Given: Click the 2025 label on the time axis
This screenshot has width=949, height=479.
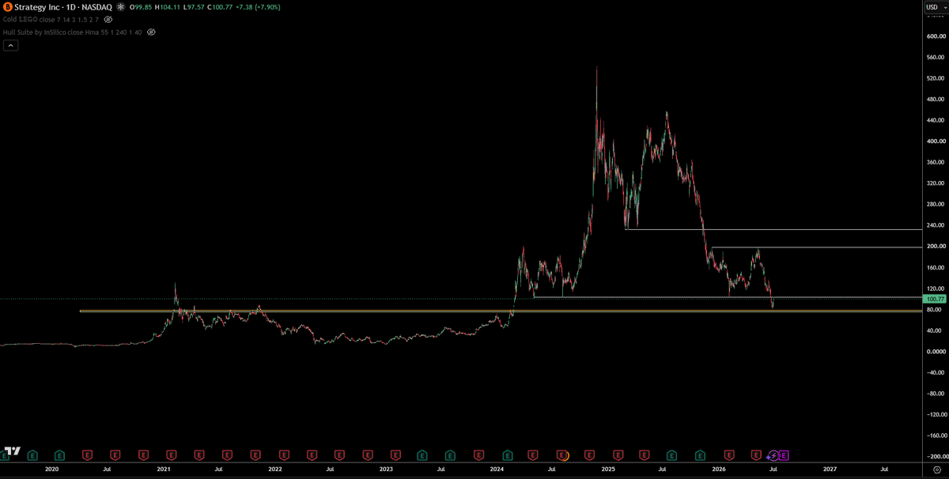Looking at the screenshot, I should (608, 469).
